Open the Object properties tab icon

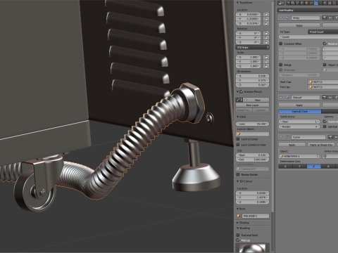click(306, 3)
